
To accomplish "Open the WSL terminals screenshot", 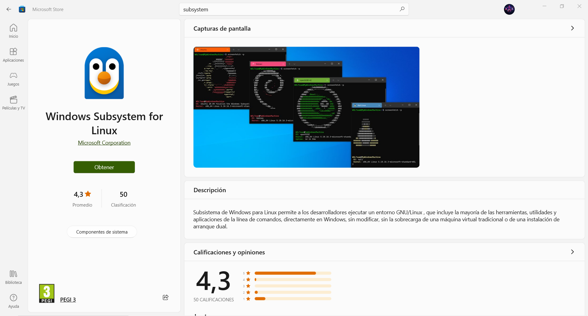I will point(306,107).
